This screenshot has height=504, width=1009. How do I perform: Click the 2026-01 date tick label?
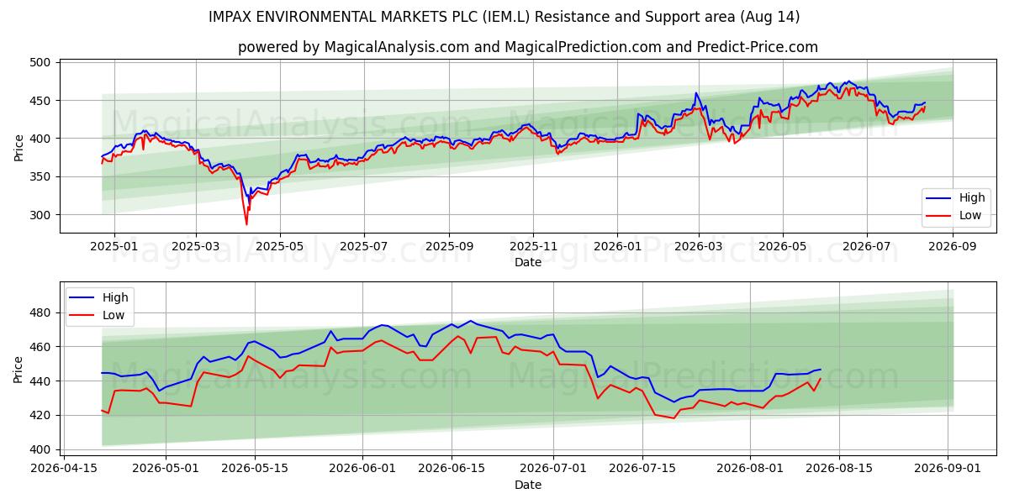pyautogui.click(x=616, y=246)
